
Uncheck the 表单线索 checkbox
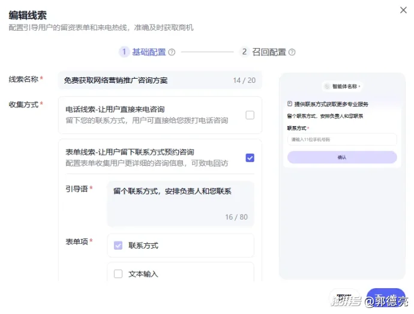click(250, 158)
